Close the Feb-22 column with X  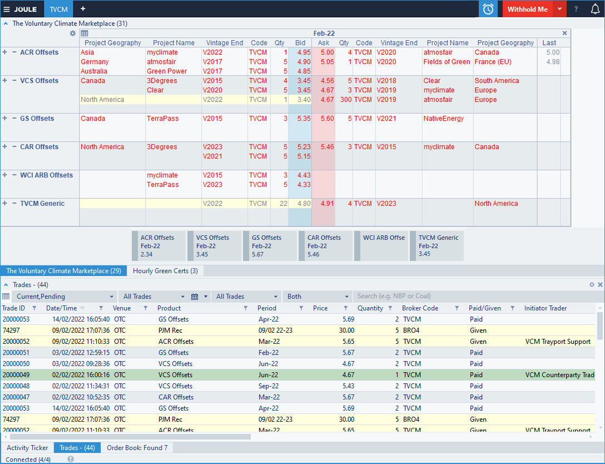(564, 33)
